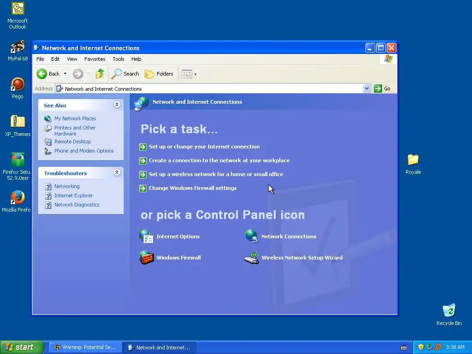Viewport: 472px width, 354px height.
Task: Click the orange magnifier tray icon
Action: tap(438, 347)
